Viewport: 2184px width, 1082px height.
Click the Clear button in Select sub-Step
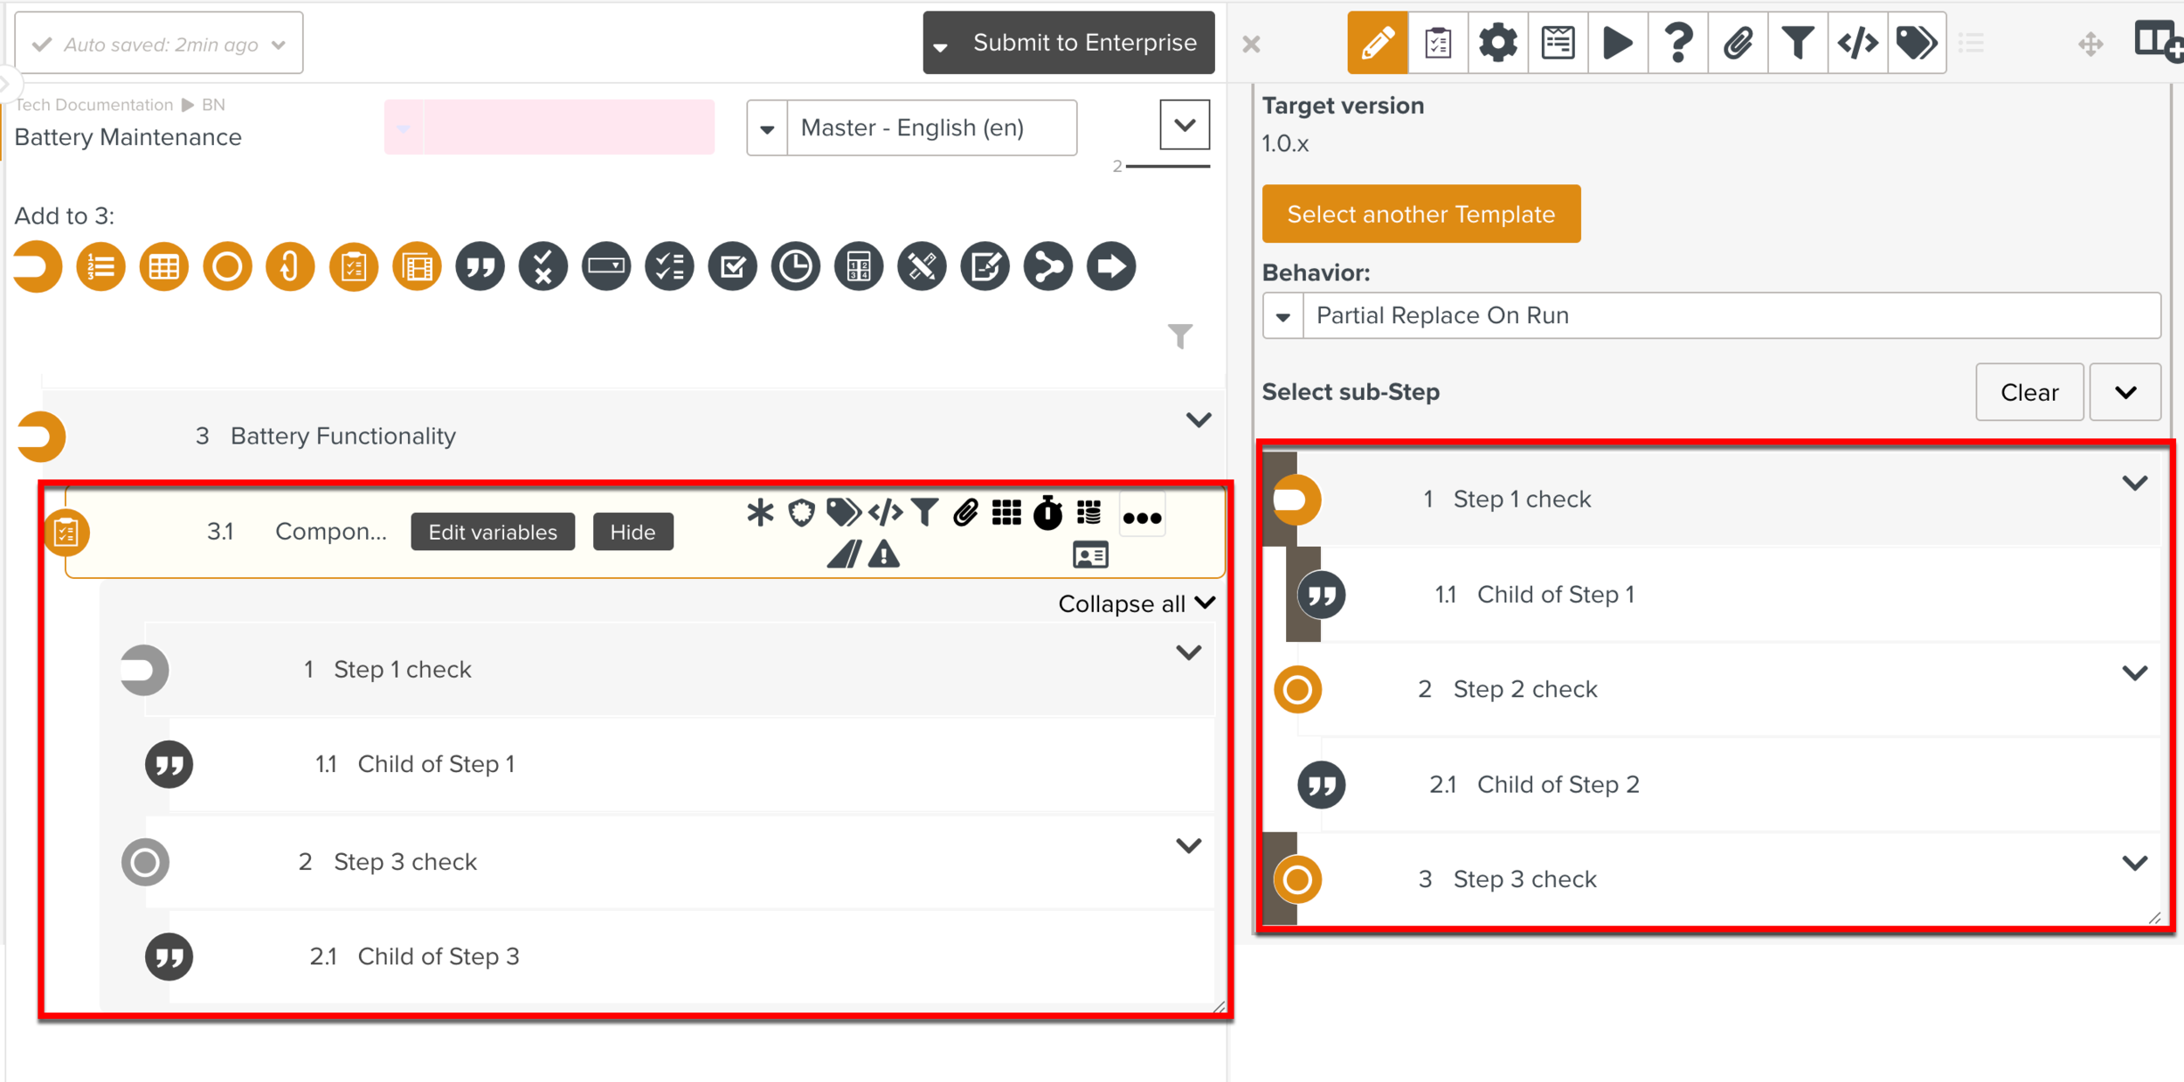tap(2029, 391)
